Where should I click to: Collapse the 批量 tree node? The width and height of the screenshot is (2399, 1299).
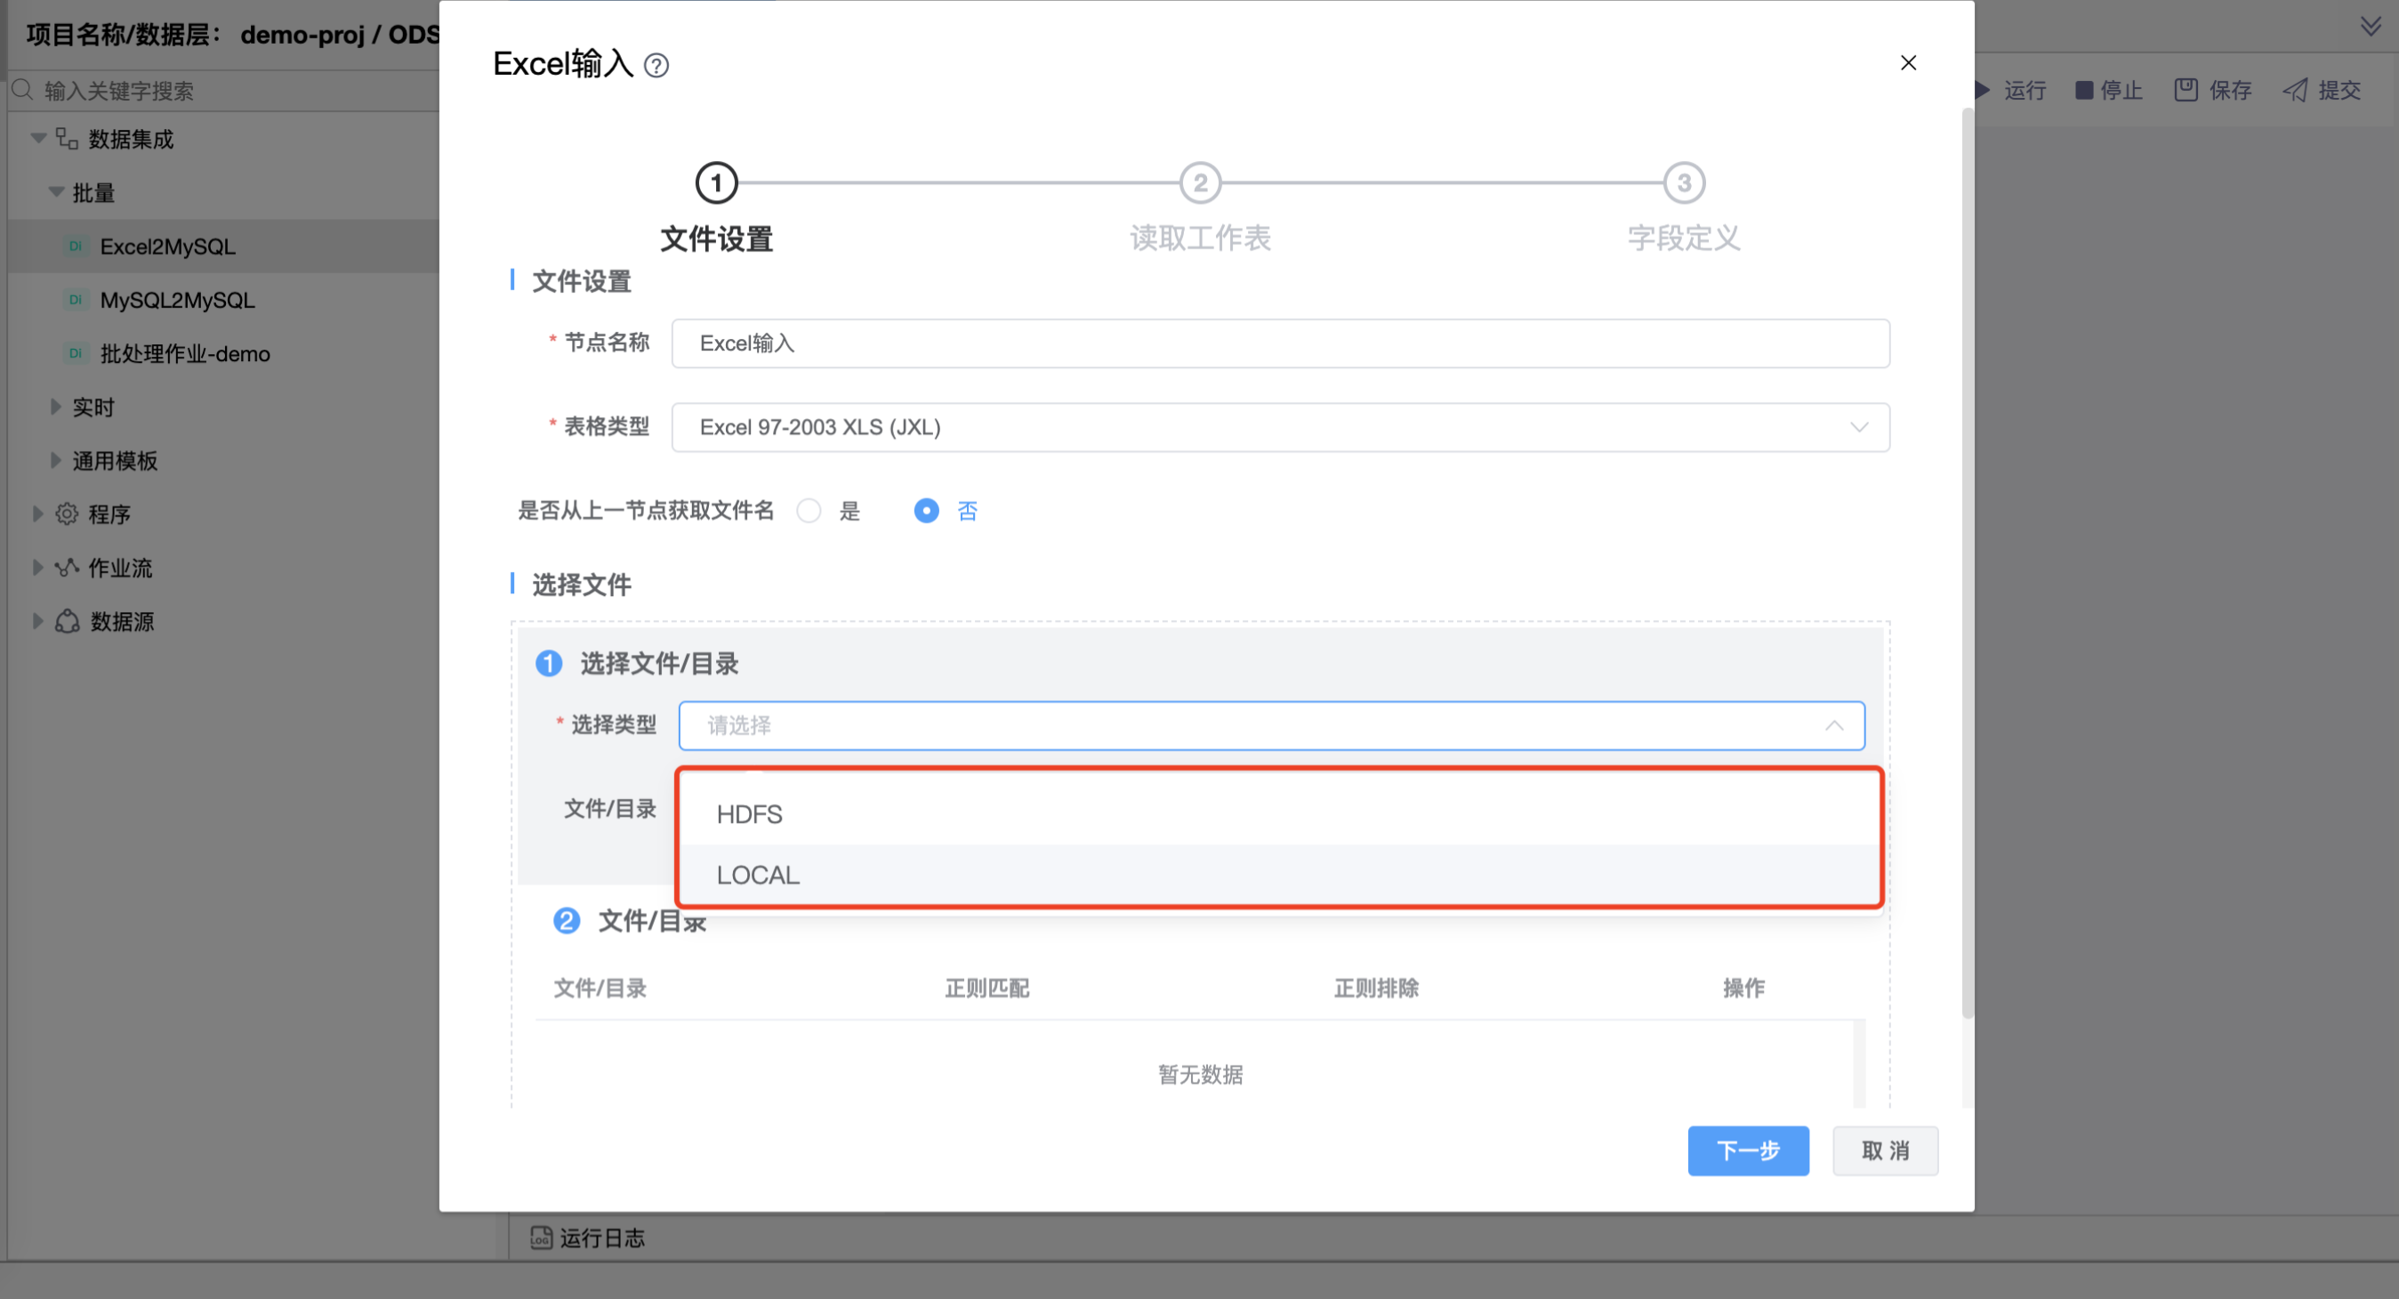click(x=56, y=193)
